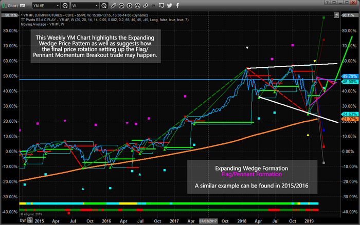Toggle the chart detach icon near top-right price scale
Viewport: 360px width, 225px height.
point(336,15)
